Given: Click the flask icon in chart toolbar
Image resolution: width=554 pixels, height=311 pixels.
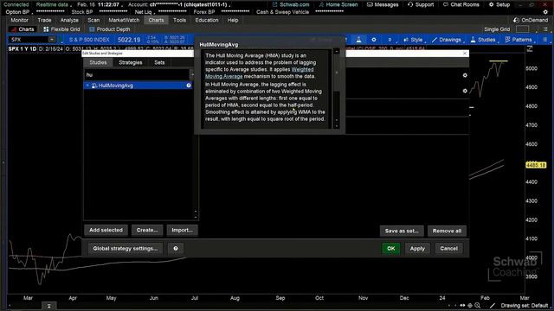Looking at the screenshot, I should click(x=358, y=40).
